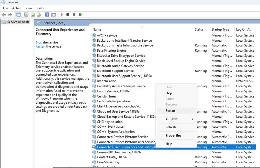This screenshot has height=168, width=260.
Task: Click the Stop the service link
Action: pos(39,42)
